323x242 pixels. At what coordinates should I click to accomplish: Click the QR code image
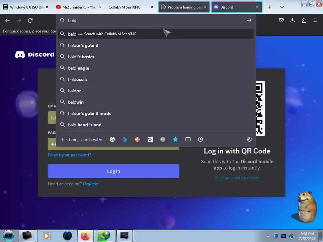coord(260,108)
